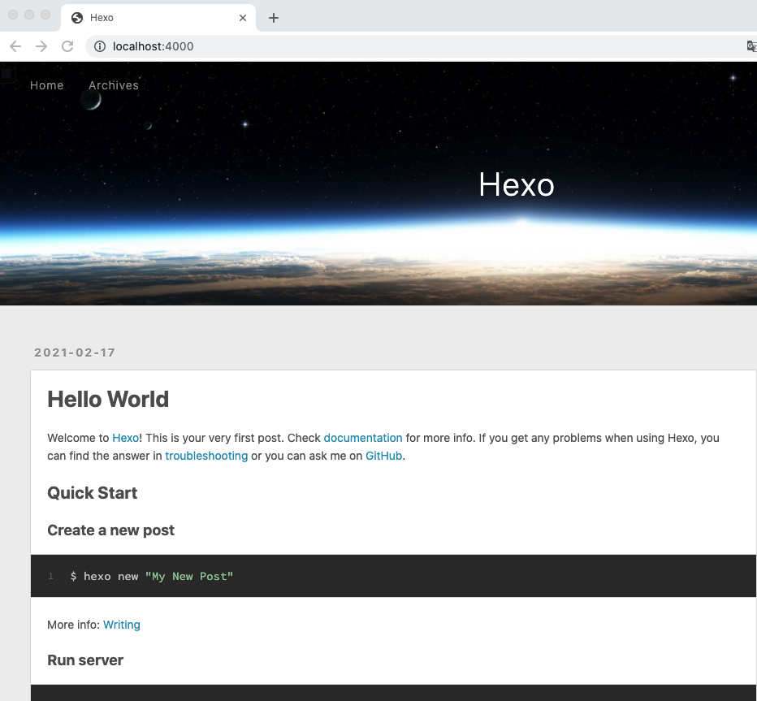Visit the GitHub link
Screen dimensions: 757x701
(384, 456)
